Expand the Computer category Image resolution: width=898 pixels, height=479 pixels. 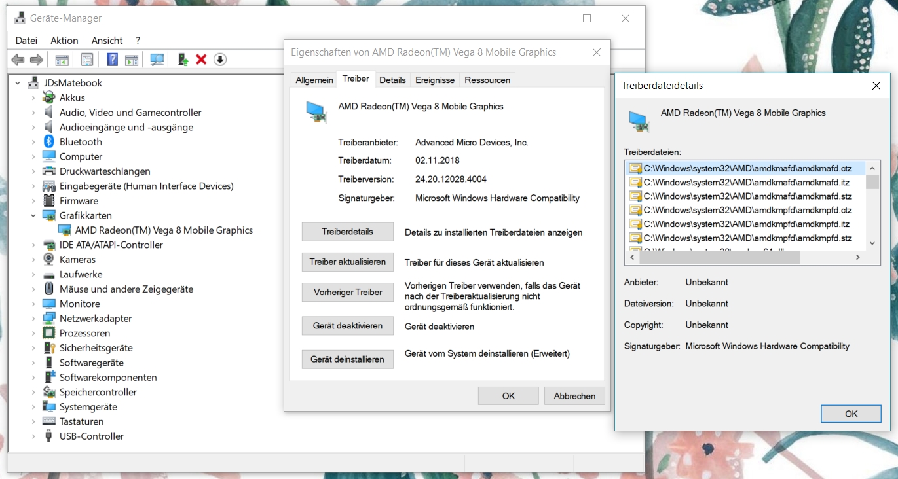point(33,157)
